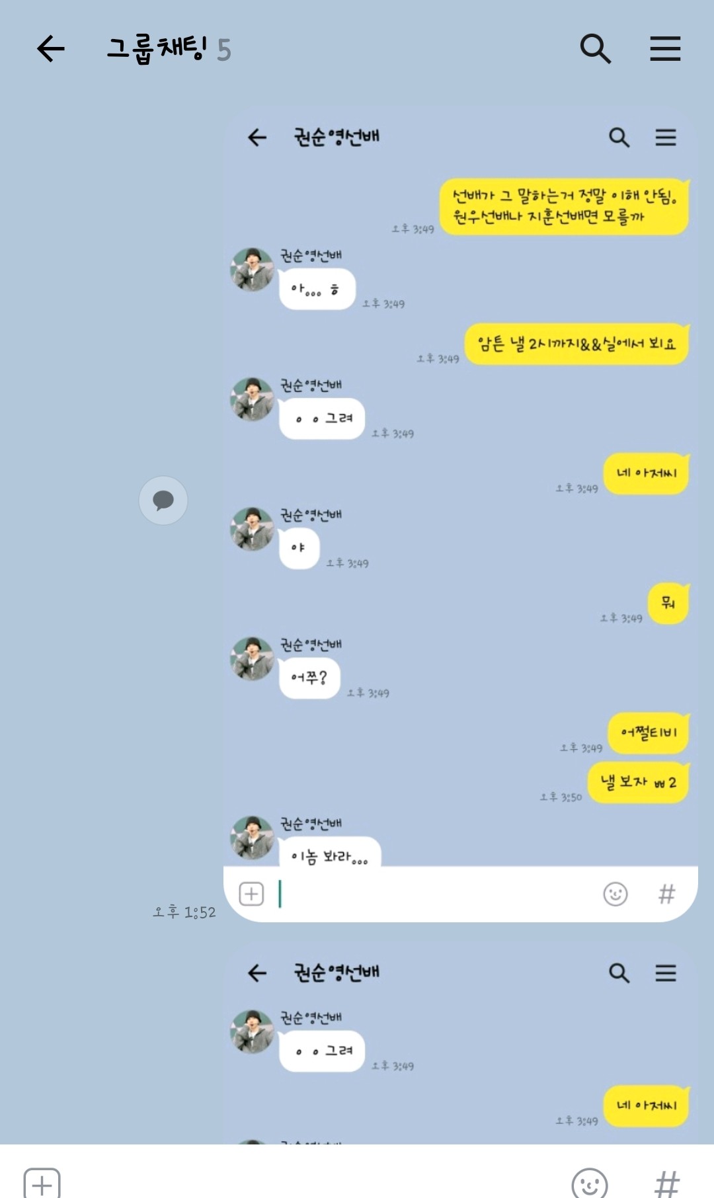714x1198 pixels.
Task: Tap the 이놈 봐라... message bubble
Action: coord(330,853)
